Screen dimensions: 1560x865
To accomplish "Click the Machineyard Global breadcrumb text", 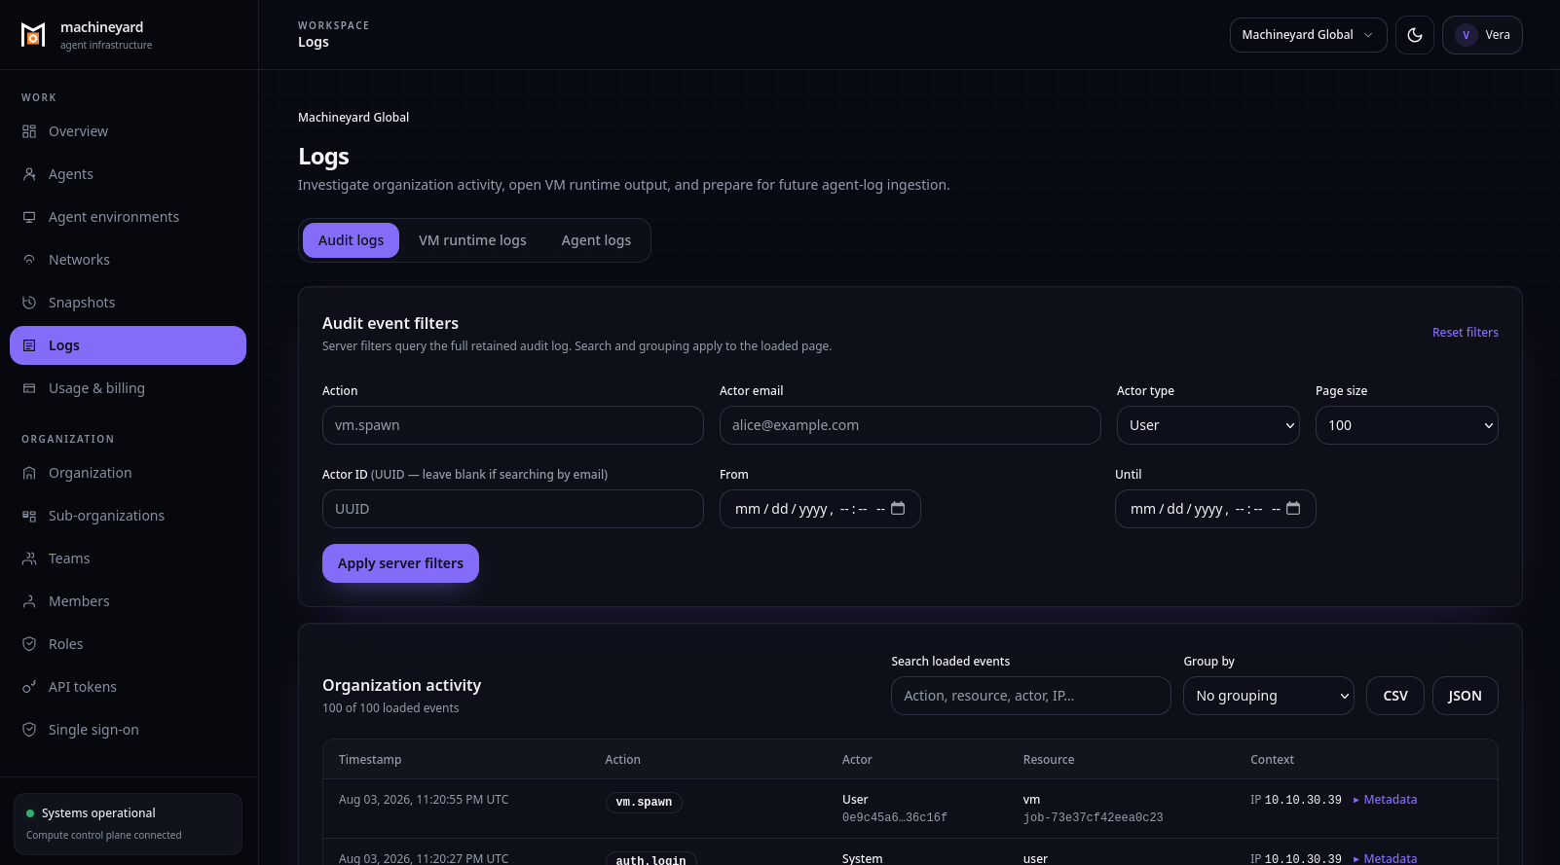I will click(x=353, y=118).
